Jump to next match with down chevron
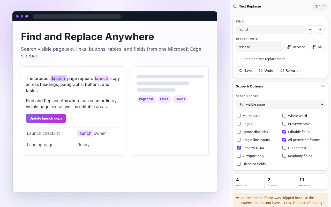331x207 pixels. (x=320, y=29)
